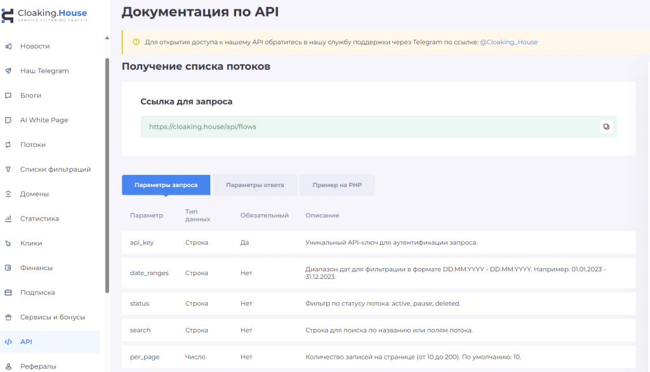Click the arrows icon beside Потоки
650x372 pixels.
click(x=8, y=145)
